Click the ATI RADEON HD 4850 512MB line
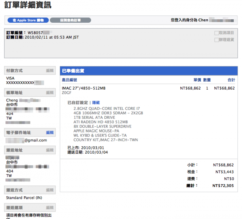Screen dimensions: 242x219 (x=101, y=122)
